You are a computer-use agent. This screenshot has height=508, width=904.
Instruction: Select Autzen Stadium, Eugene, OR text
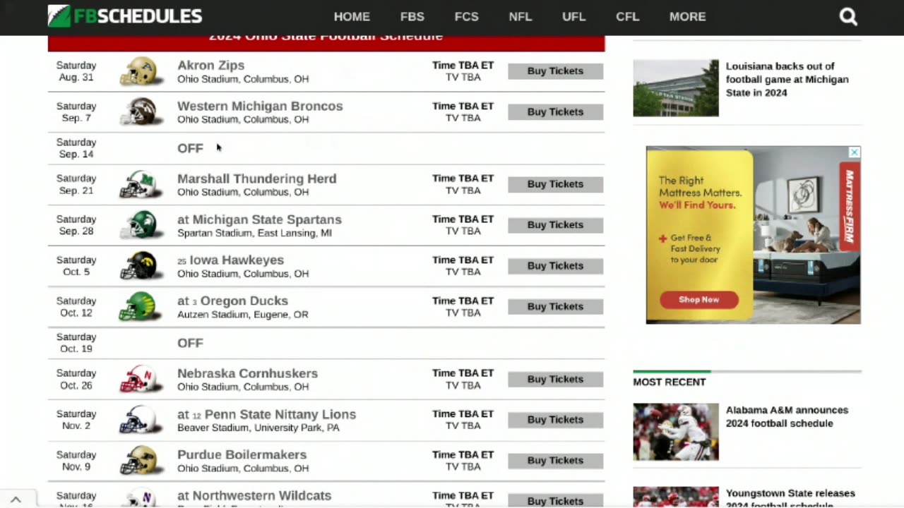click(x=243, y=315)
